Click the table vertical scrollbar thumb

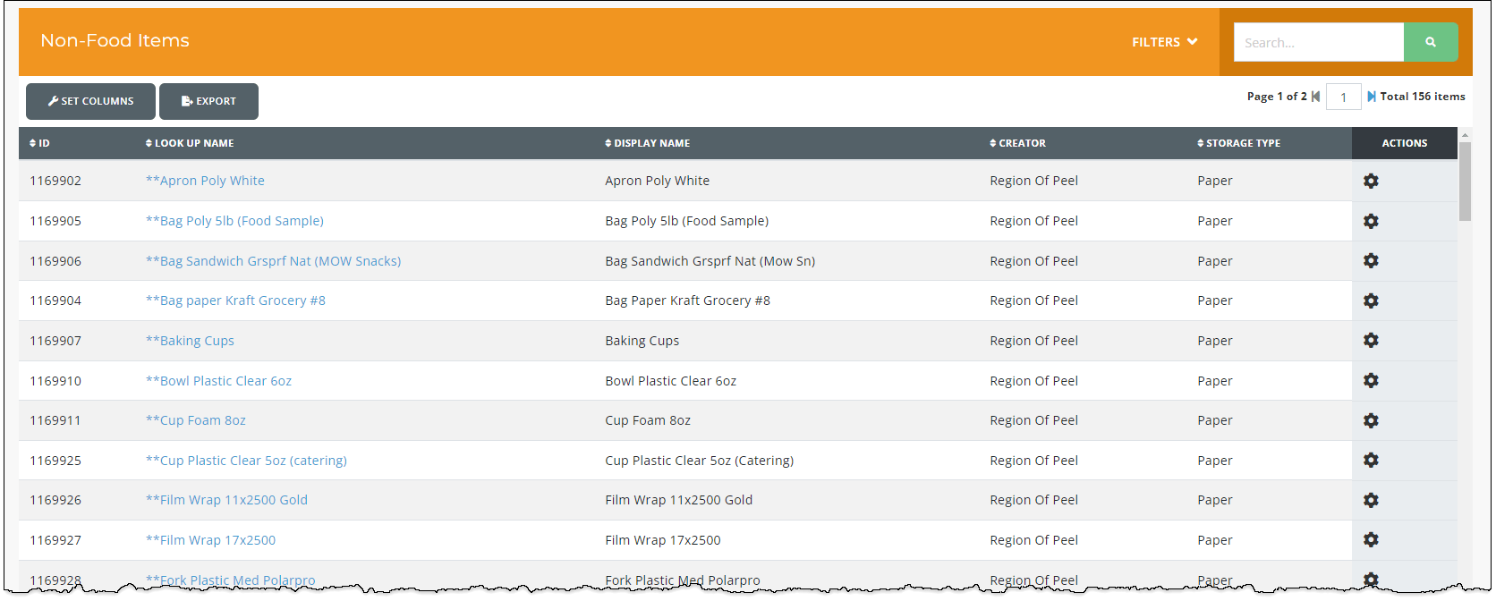tap(1465, 182)
